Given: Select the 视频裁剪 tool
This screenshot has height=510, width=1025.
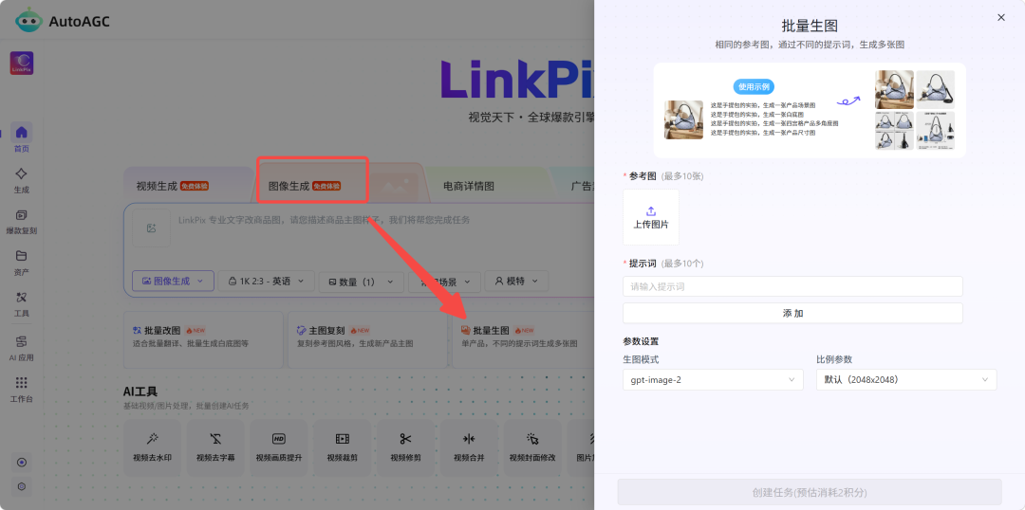Looking at the screenshot, I should 342,447.
